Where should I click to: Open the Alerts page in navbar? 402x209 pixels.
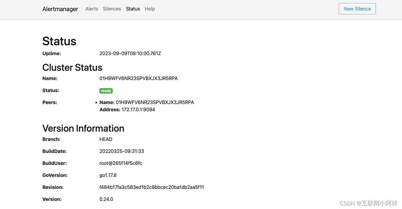click(92, 9)
